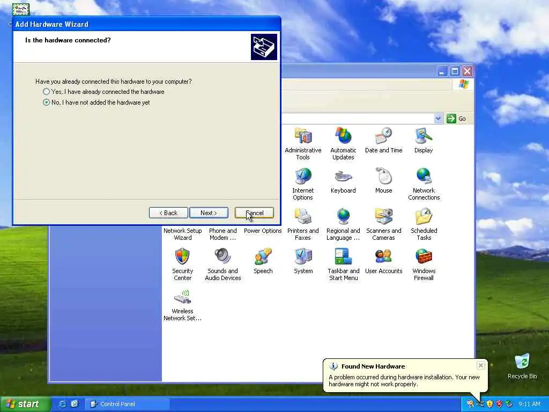Click the Go button beside address bar
Viewport: 549px width, 412px height.
pos(457,119)
